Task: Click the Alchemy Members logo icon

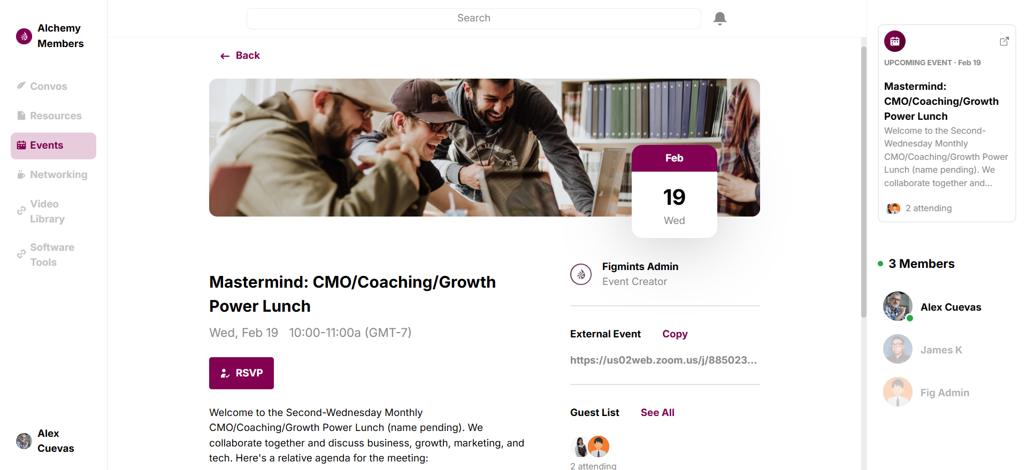Action: (x=24, y=36)
